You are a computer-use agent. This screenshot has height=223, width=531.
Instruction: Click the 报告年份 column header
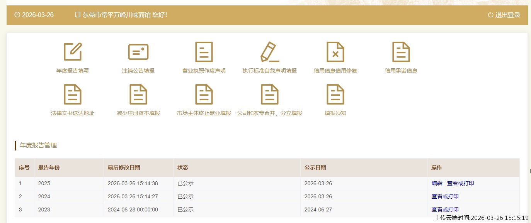(49, 167)
